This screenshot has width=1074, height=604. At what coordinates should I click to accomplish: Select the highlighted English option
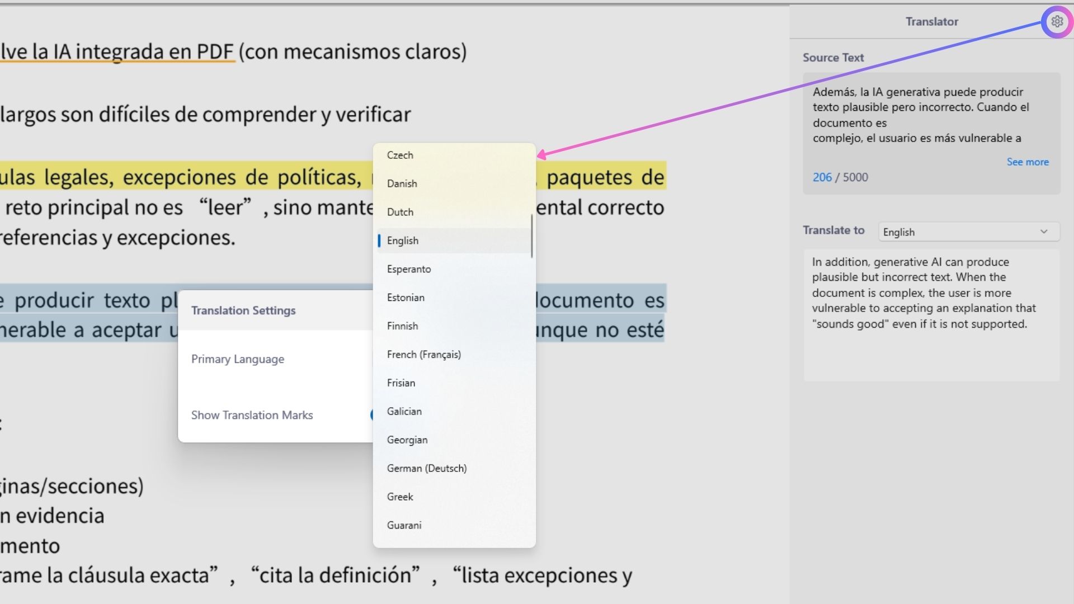454,241
